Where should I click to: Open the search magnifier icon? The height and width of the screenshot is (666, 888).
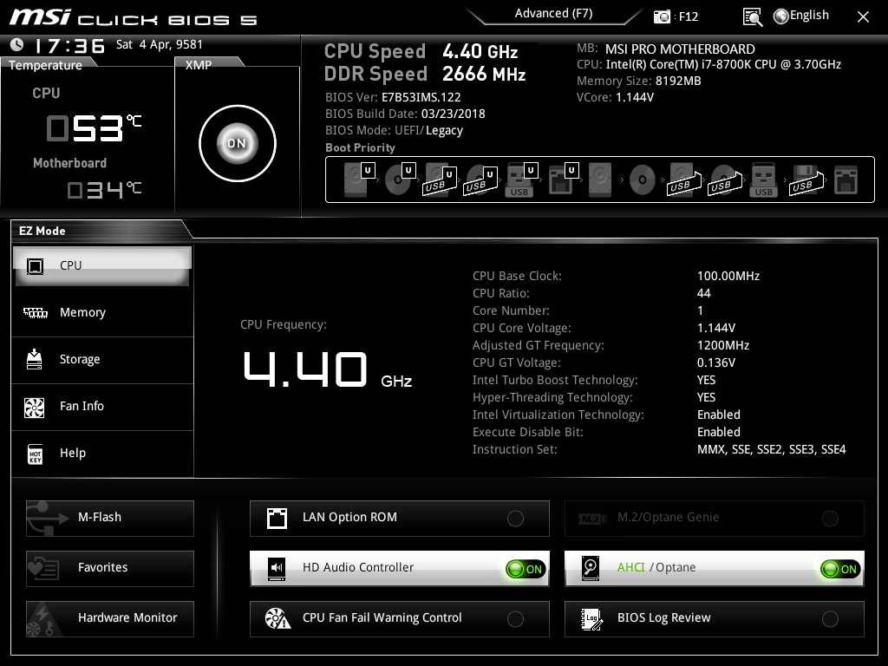[753, 16]
